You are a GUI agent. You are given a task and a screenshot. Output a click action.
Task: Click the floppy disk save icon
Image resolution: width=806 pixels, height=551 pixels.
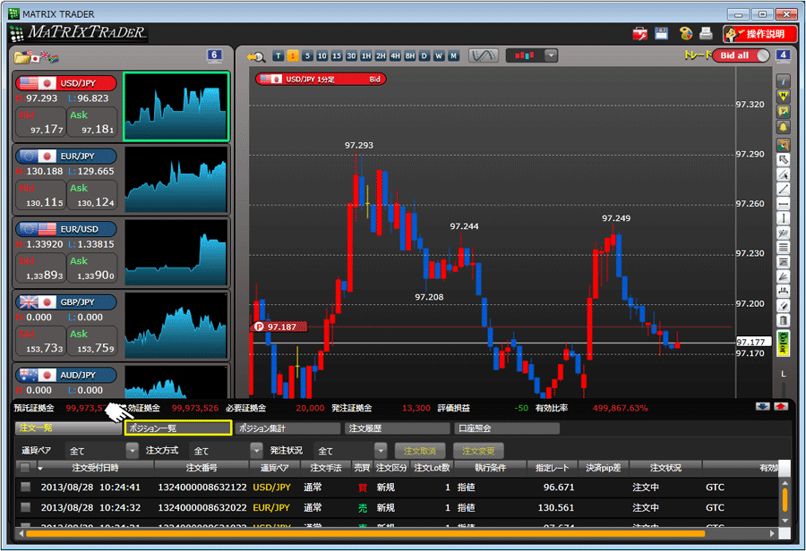(662, 34)
